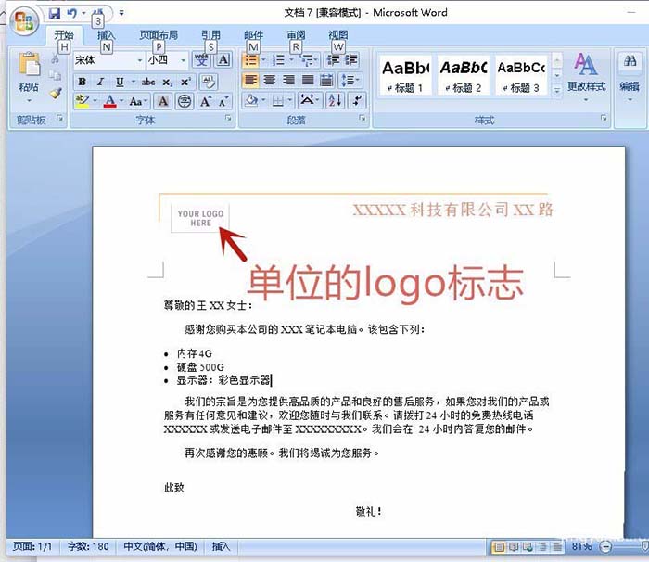Expand the styles gallery

coord(556,90)
